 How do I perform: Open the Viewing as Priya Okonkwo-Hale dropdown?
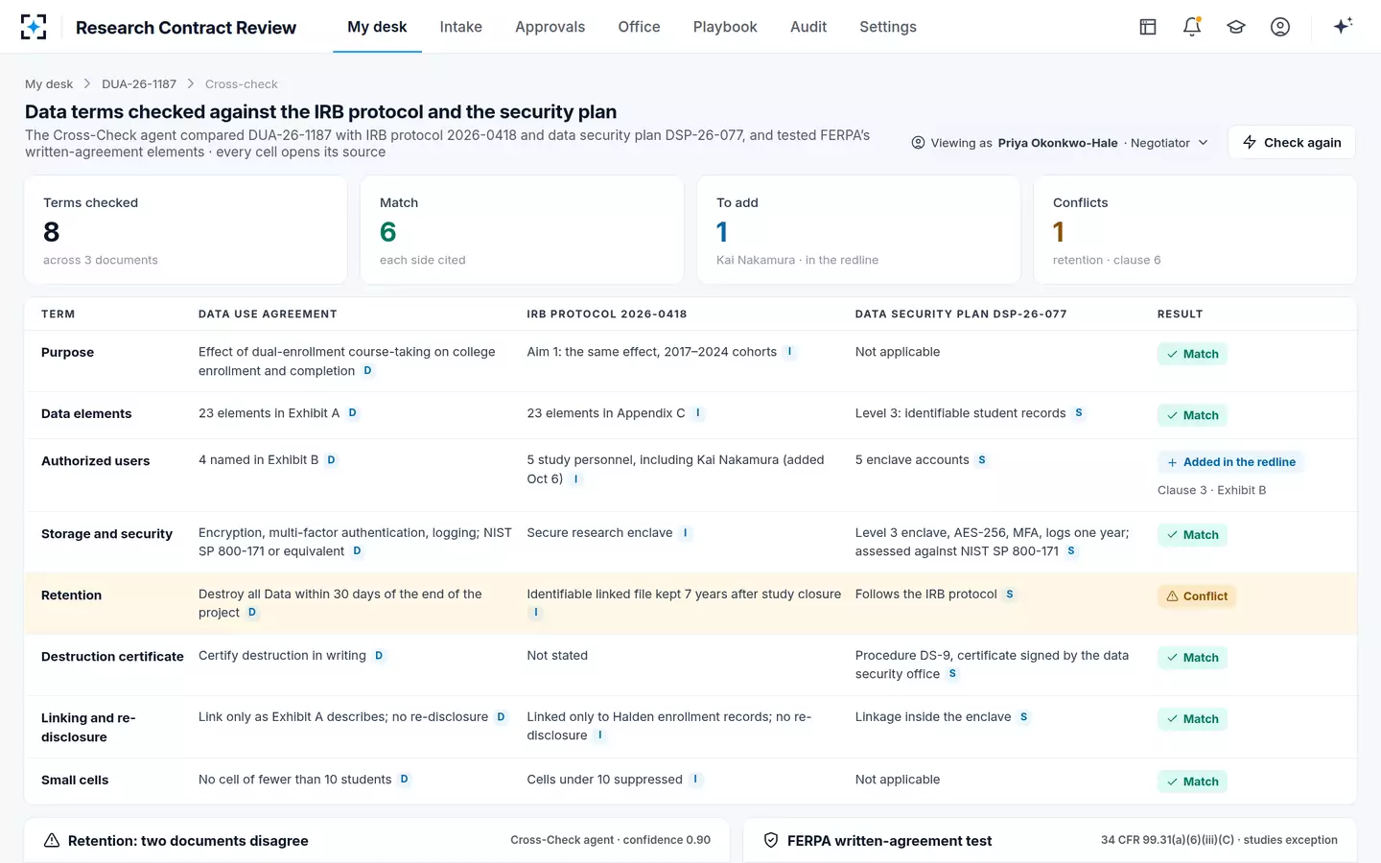pos(1060,143)
